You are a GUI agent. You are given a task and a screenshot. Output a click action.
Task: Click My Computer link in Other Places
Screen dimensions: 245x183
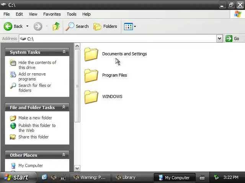(x=31, y=165)
